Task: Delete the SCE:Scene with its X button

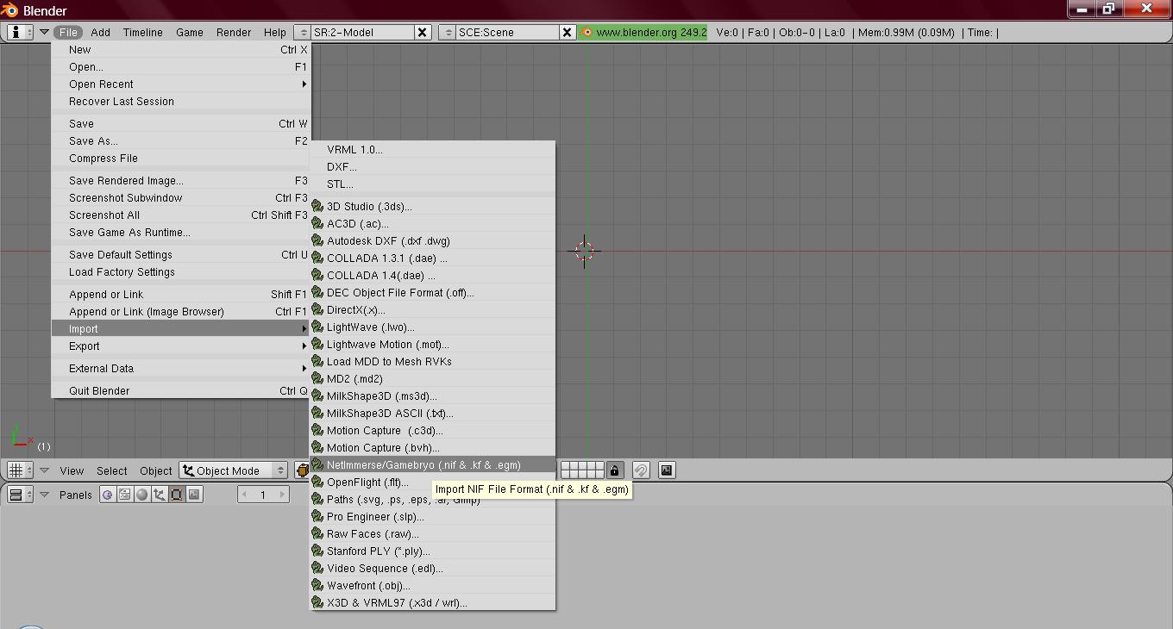Action: point(567,33)
